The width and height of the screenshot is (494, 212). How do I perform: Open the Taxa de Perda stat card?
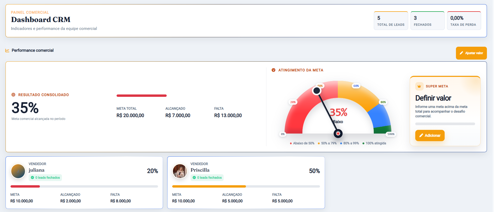click(x=464, y=21)
